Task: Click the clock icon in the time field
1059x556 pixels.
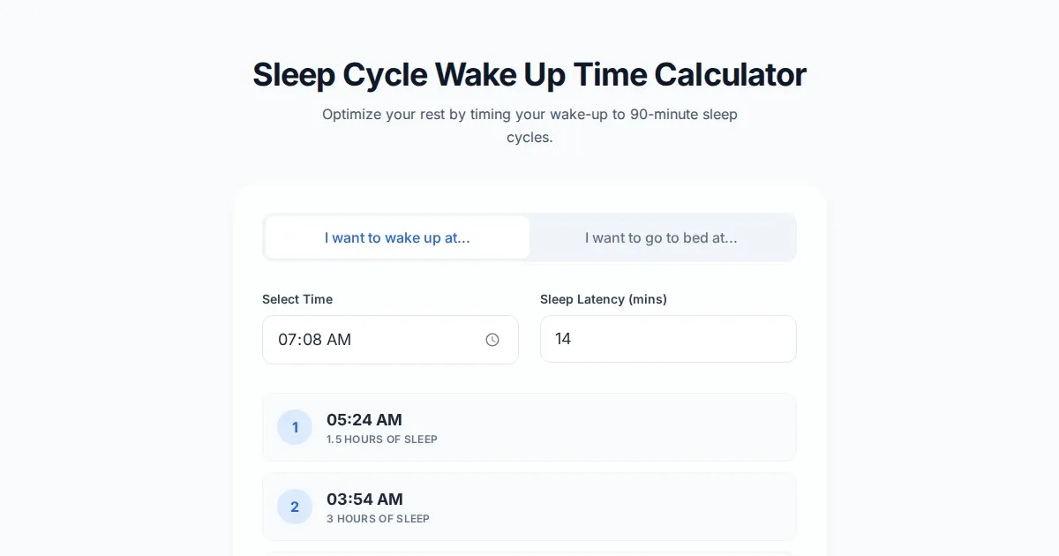Action: 492,340
